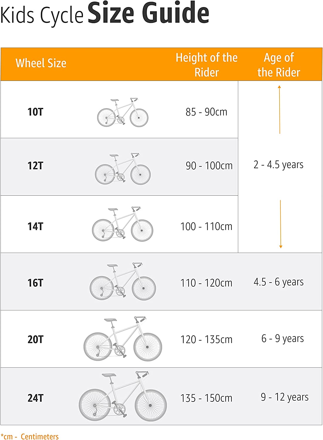
Task: Click the 12T bicycle icon
Action: click(123, 169)
